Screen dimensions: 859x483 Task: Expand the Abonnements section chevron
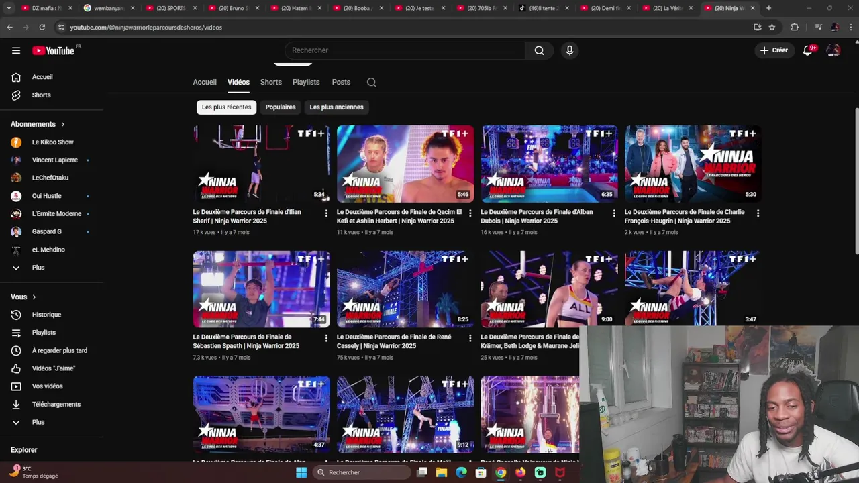click(x=62, y=124)
